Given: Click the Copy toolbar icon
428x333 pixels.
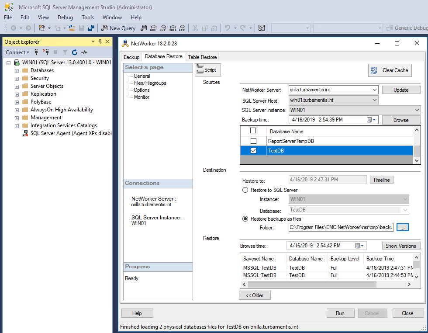Looking at the screenshot, I should click(205, 28).
